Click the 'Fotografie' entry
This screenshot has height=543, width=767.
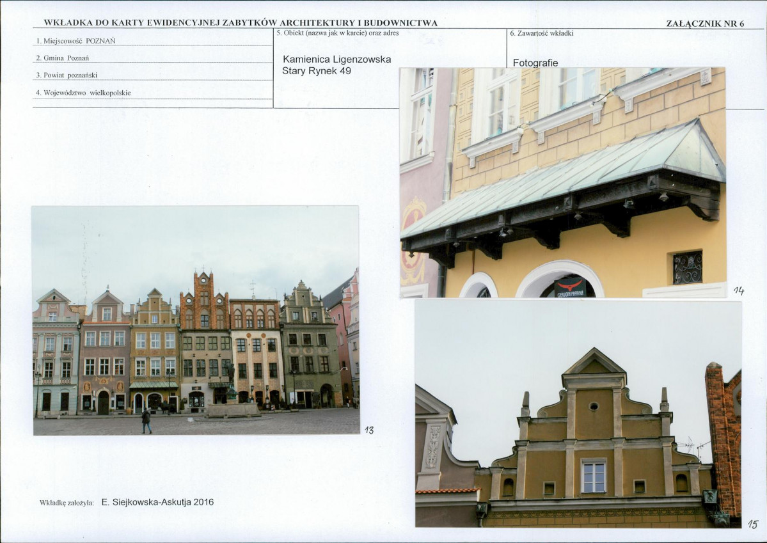point(535,63)
